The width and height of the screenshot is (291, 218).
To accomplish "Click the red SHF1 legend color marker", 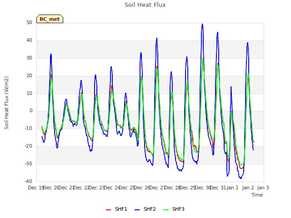I will pyautogui.click(x=108, y=210).
